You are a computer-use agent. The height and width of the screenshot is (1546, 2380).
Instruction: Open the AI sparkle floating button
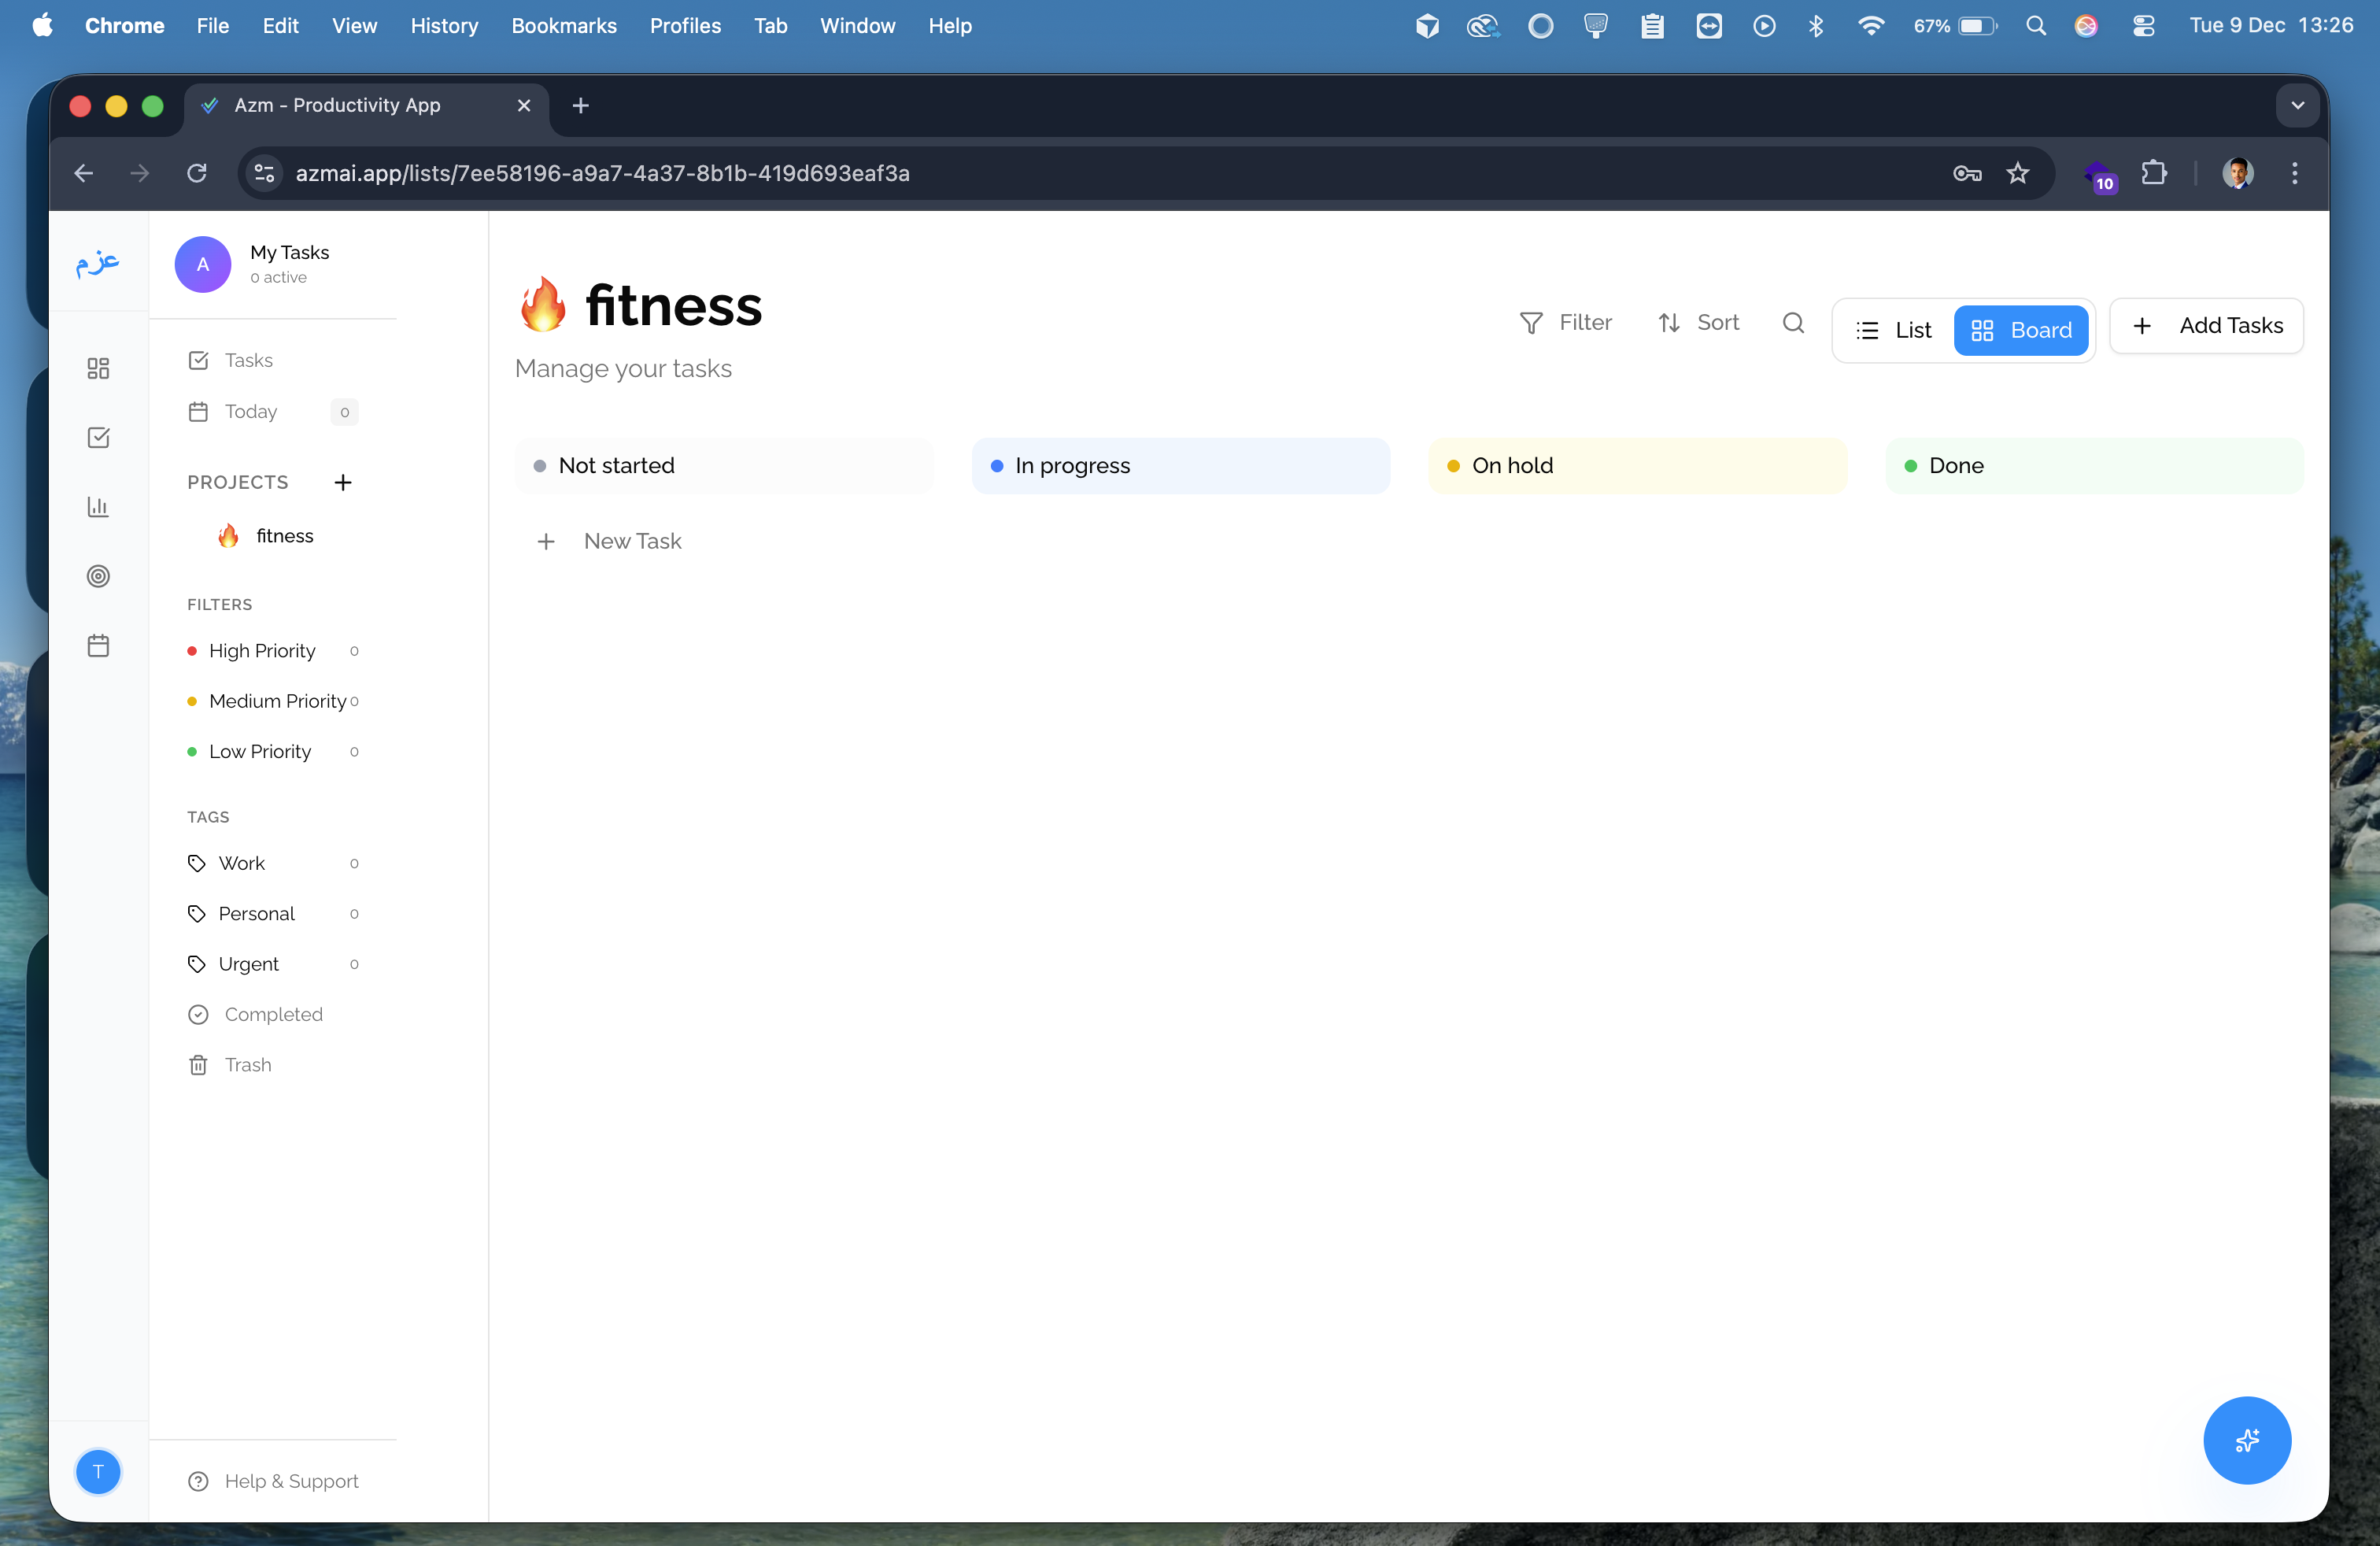pyautogui.click(x=2246, y=1440)
